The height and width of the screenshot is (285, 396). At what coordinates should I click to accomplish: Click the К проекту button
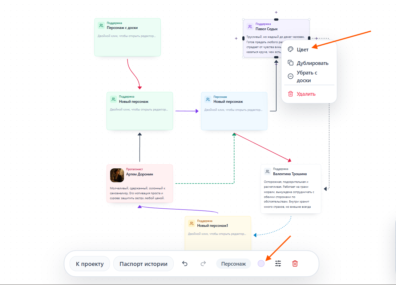tap(90, 264)
